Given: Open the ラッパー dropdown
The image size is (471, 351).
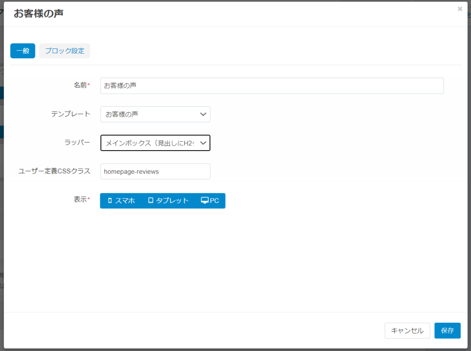Looking at the screenshot, I should coord(155,143).
